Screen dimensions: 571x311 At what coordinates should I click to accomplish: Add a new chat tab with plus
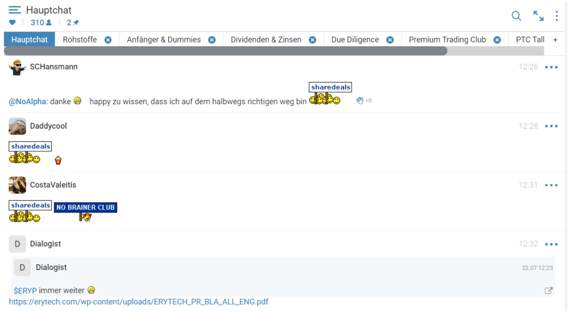pos(555,40)
